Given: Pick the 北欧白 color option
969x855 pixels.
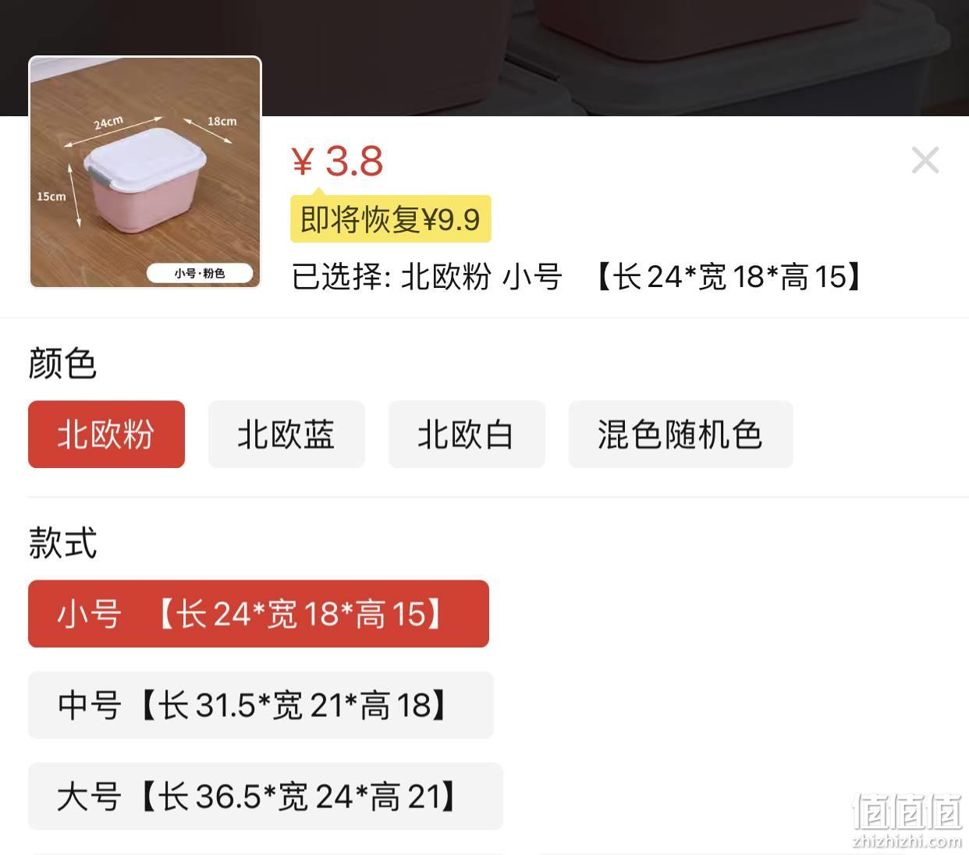Looking at the screenshot, I should point(467,435).
